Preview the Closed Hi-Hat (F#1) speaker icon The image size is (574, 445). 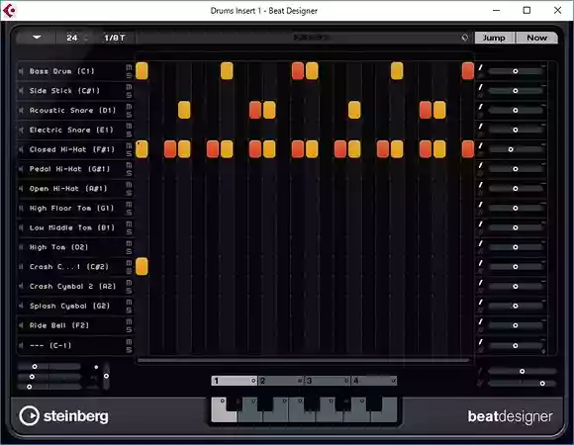pos(21,149)
